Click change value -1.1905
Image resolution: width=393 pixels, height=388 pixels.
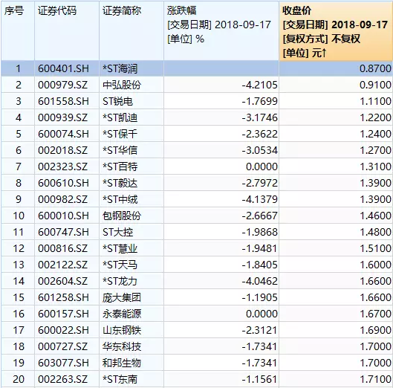point(260,297)
